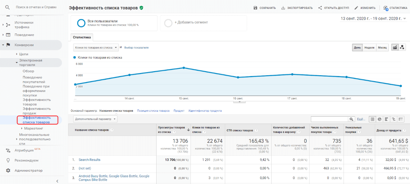This screenshot has height=184, width=410.
Task: Open the Клики по товарам из списка metric dropdown
Action: tap(96, 48)
